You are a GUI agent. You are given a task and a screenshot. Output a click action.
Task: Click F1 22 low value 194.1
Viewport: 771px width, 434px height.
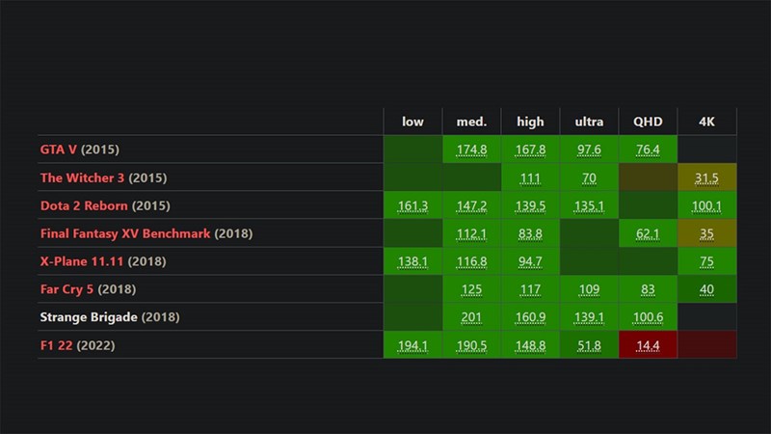click(x=412, y=346)
